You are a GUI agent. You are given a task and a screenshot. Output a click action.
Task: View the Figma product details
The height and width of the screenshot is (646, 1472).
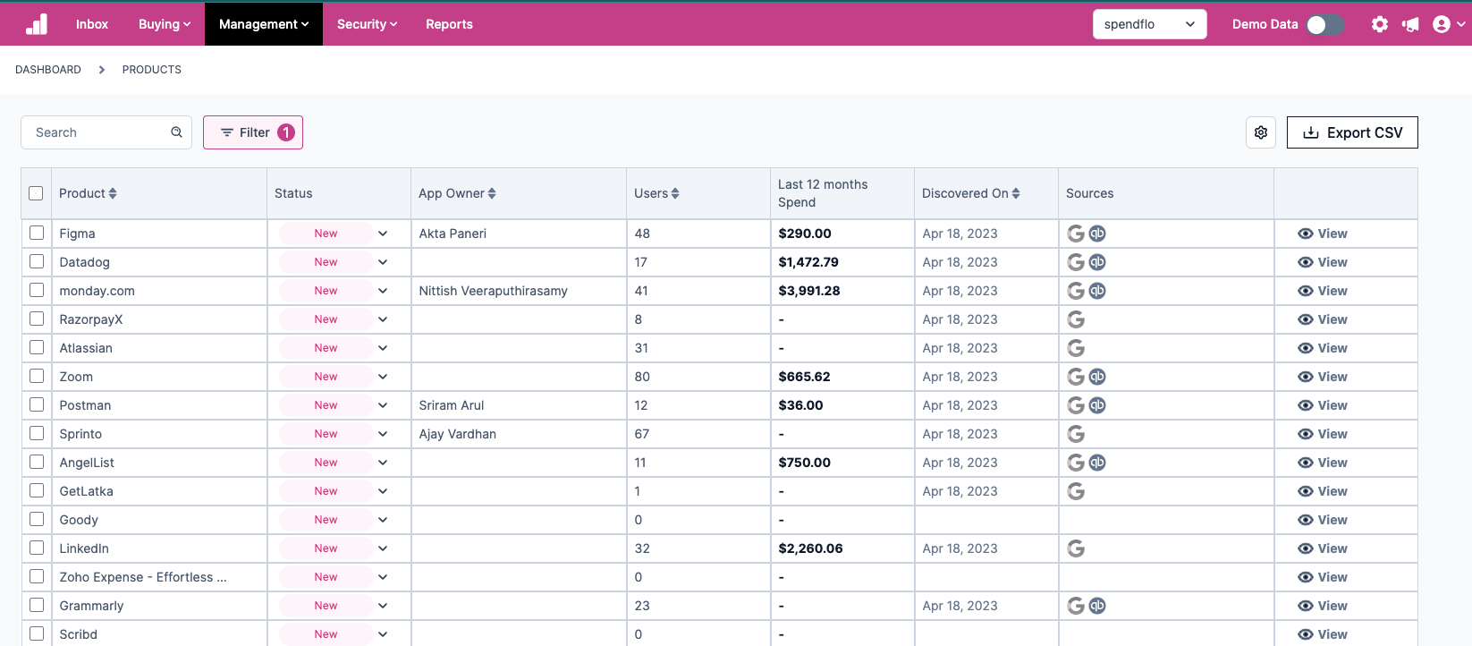pos(1323,234)
